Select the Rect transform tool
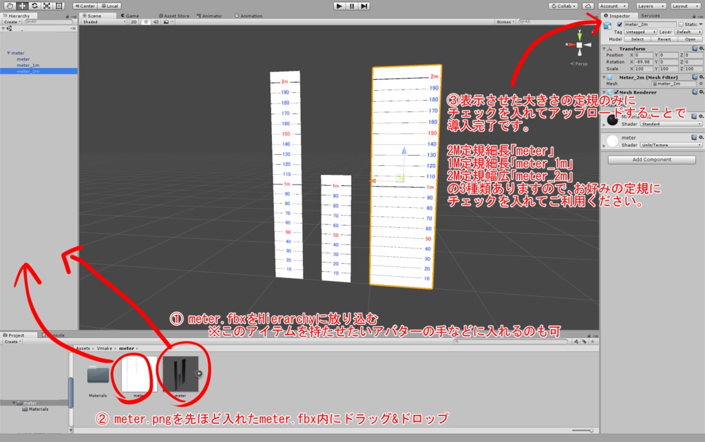 point(59,6)
